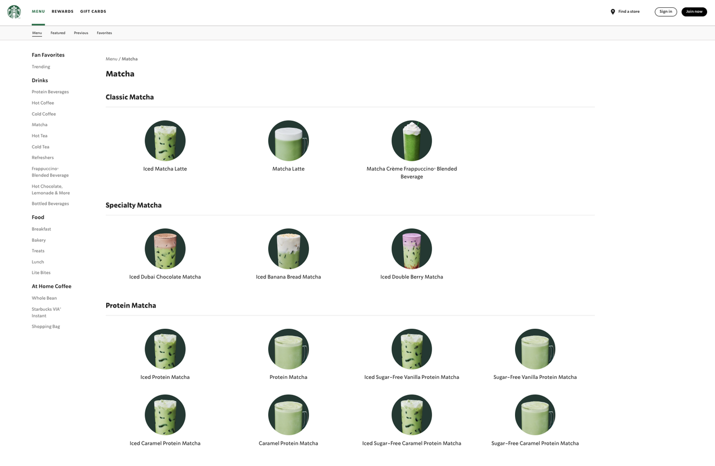Select the Menu sub-tab

(x=37, y=33)
